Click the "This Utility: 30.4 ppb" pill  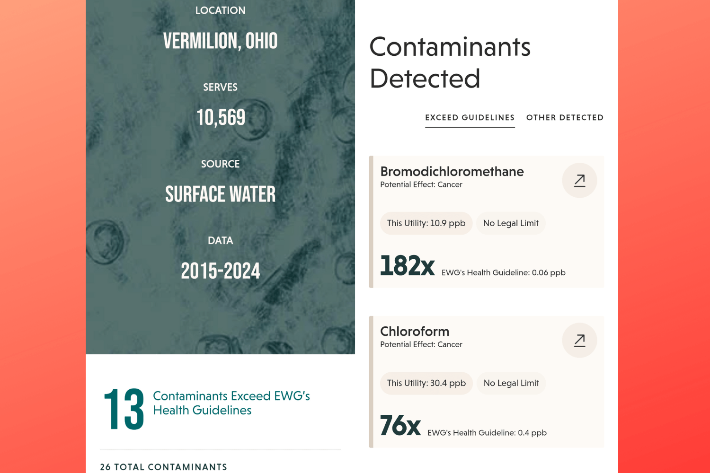[x=426, y=383]
